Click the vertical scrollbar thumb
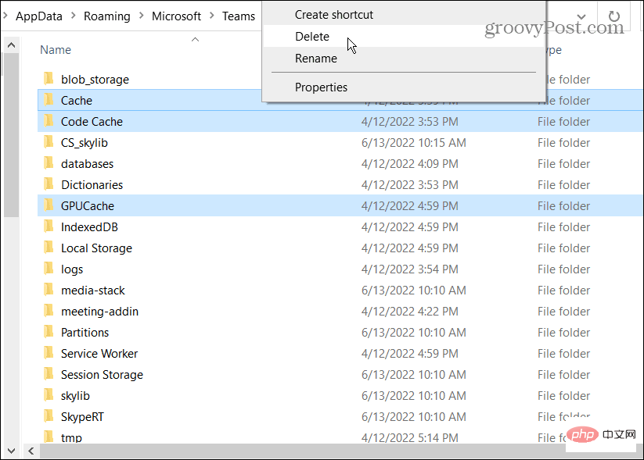This screenshot has width=644, height=460. pos(12,135)
